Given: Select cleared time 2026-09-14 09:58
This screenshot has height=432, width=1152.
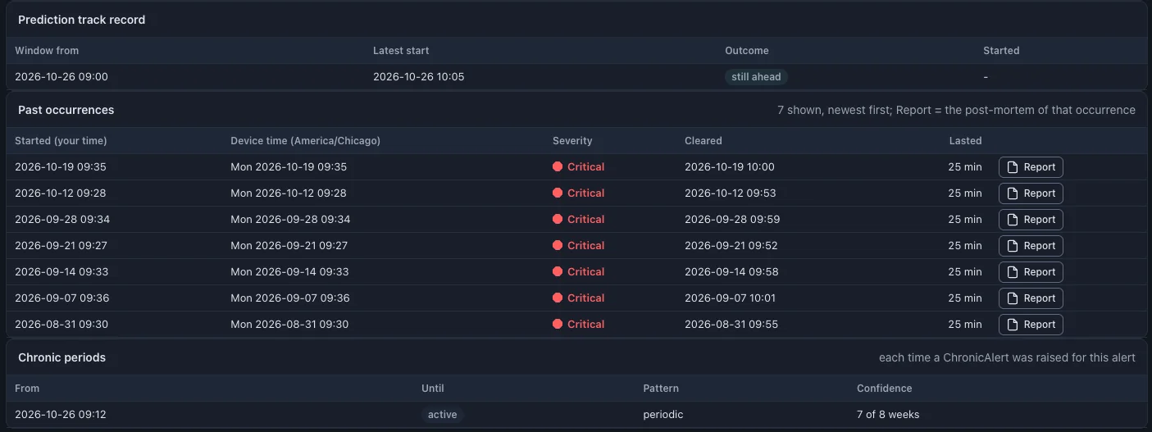Looking at the screenshot, I should click(x=732, y=272).
